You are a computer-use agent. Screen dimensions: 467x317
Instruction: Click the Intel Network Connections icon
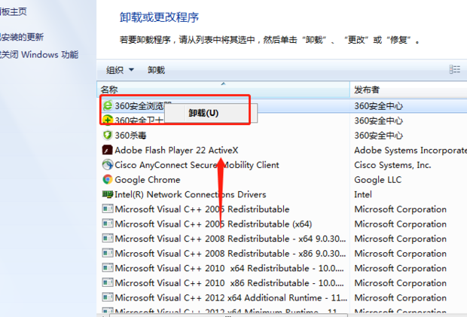(x=108, y=194)
